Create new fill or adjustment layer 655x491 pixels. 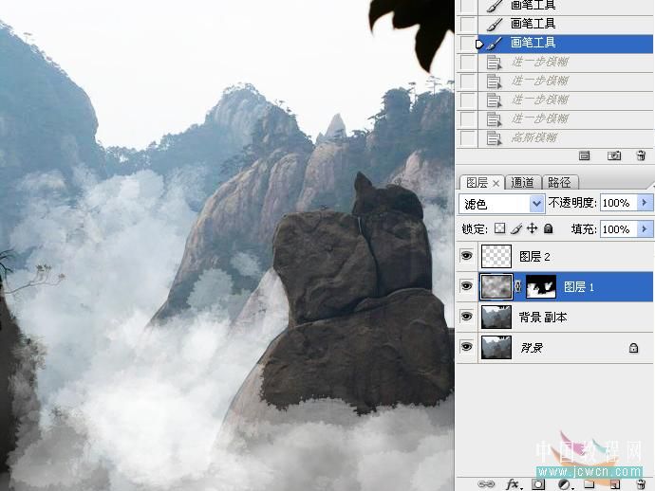click(565, 484)
